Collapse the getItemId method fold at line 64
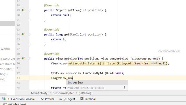This screenshot has height=105, width=186. [29, 34]
